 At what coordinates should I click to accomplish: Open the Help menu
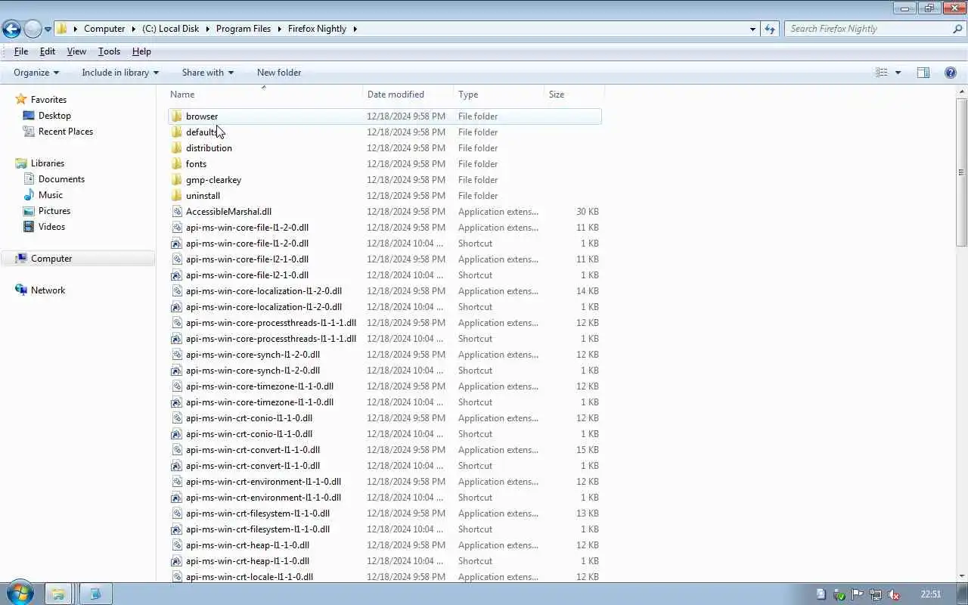(141, 51)
